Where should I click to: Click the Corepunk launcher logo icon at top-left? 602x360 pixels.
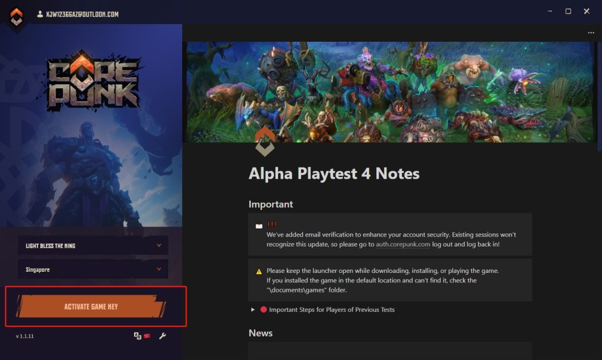16,16
